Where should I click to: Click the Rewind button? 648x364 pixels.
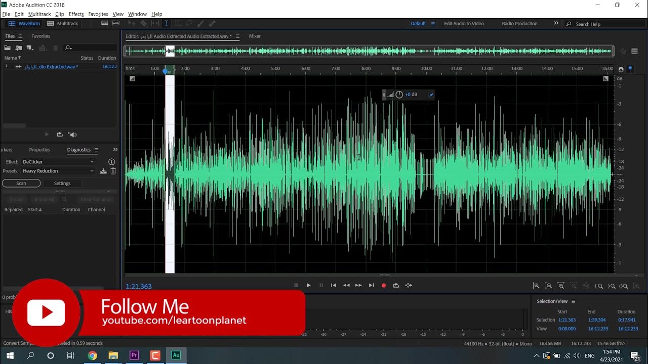[346, 285]
